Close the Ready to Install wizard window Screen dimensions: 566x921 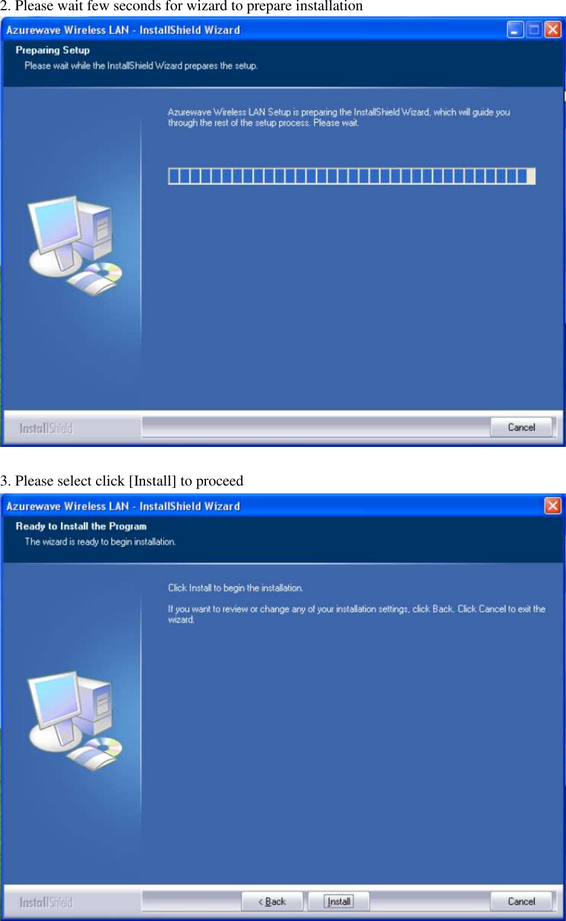tap(553, 505)
